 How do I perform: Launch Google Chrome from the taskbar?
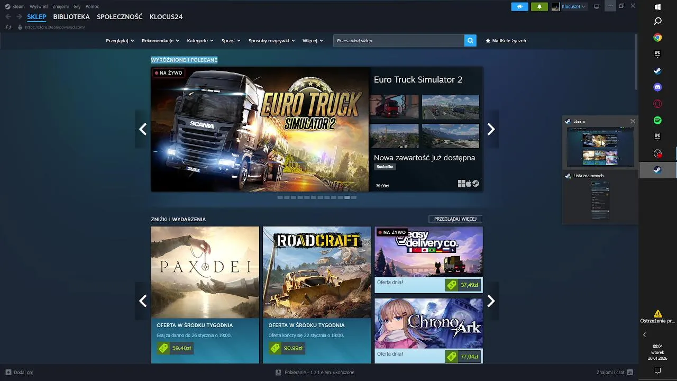[657, 38]
